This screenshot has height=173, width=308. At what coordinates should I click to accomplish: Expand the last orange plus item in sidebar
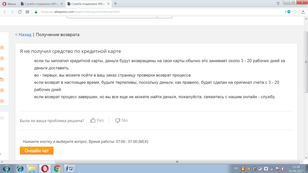pos(2,101)
